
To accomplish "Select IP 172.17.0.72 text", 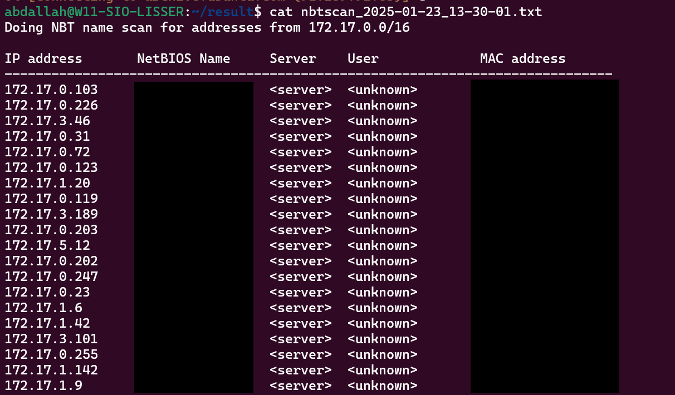I will point(47,152).
